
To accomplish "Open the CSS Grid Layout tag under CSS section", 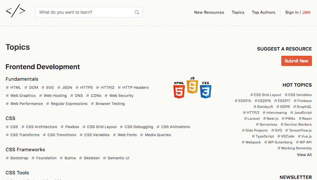I will coord(100,127).
